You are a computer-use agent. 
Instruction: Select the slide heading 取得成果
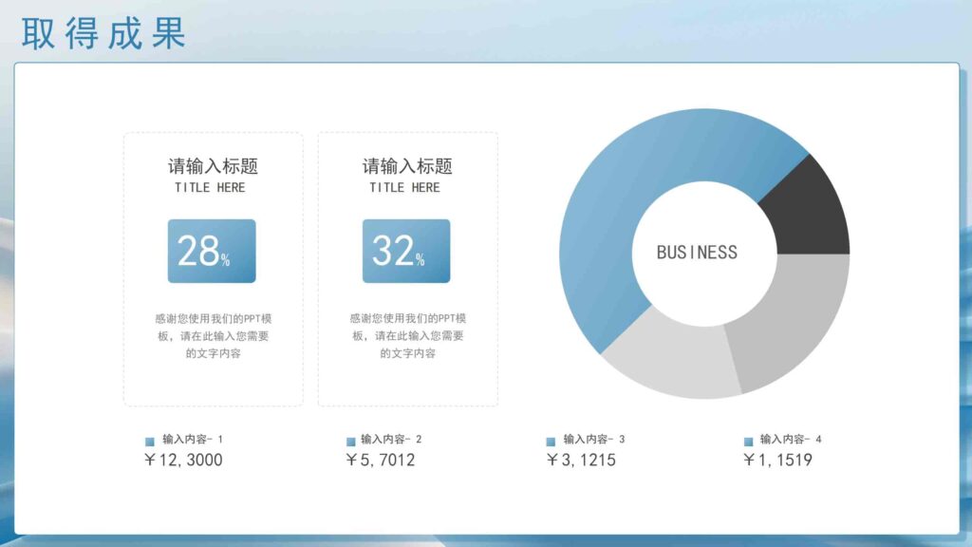pyautogui.click(x=103, y=33)
